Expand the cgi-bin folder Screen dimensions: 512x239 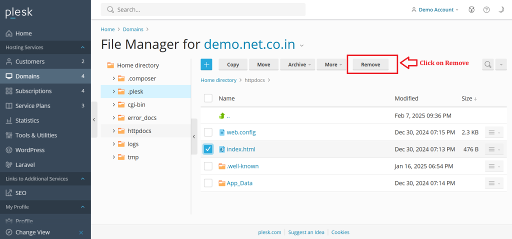pyautogui.click(x=113, y=104)
